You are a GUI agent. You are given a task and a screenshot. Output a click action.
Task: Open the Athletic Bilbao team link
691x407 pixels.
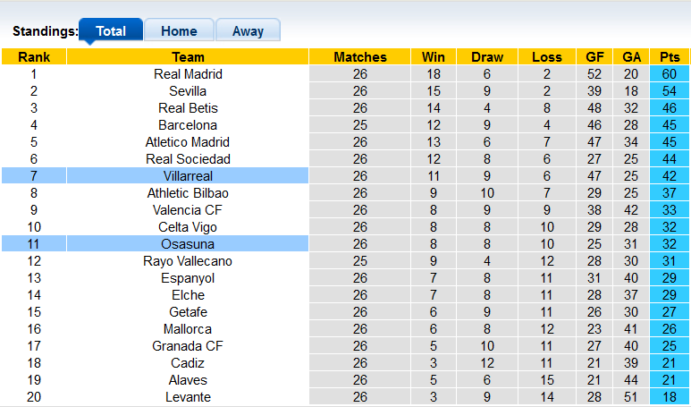pos(188,192)
